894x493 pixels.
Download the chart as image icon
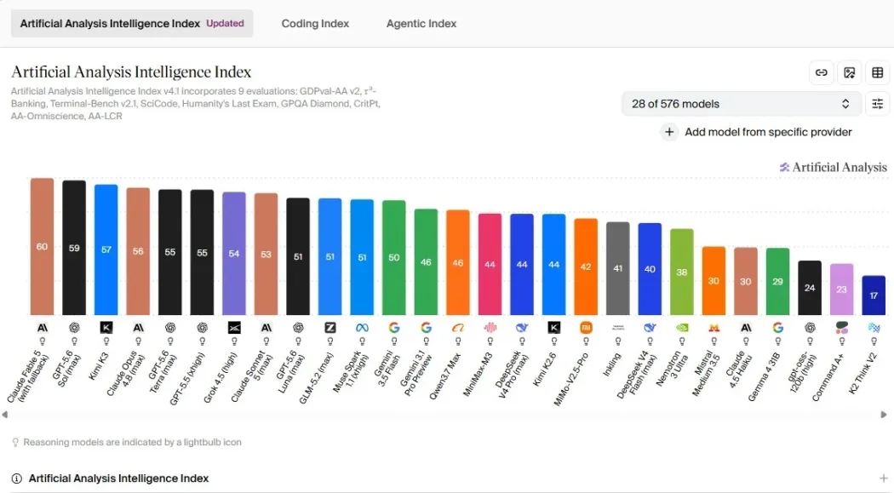click(x=850, y=72)
